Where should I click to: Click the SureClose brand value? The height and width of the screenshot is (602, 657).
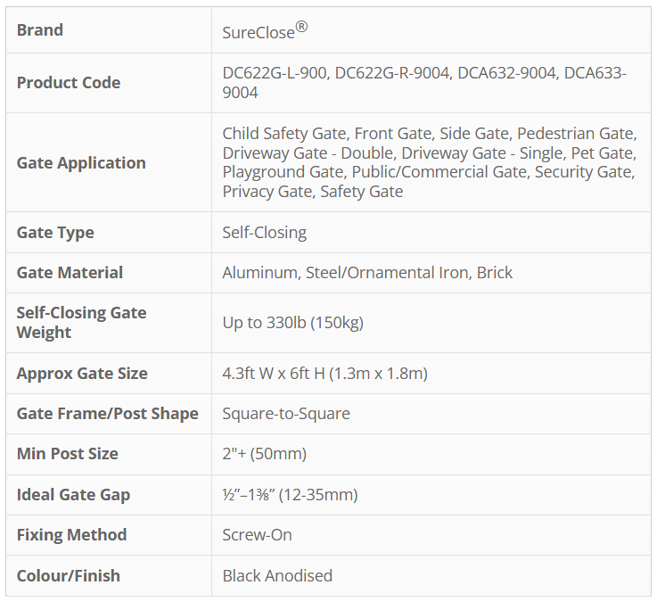[259, 32]
